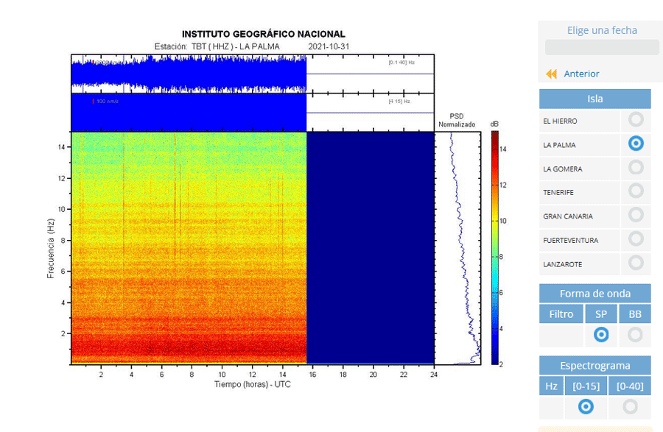The height and width of the screenshot is (432, 663).
Task: Select the 0-15 Hz spectrogram radio
Action: tap(586, 407)
